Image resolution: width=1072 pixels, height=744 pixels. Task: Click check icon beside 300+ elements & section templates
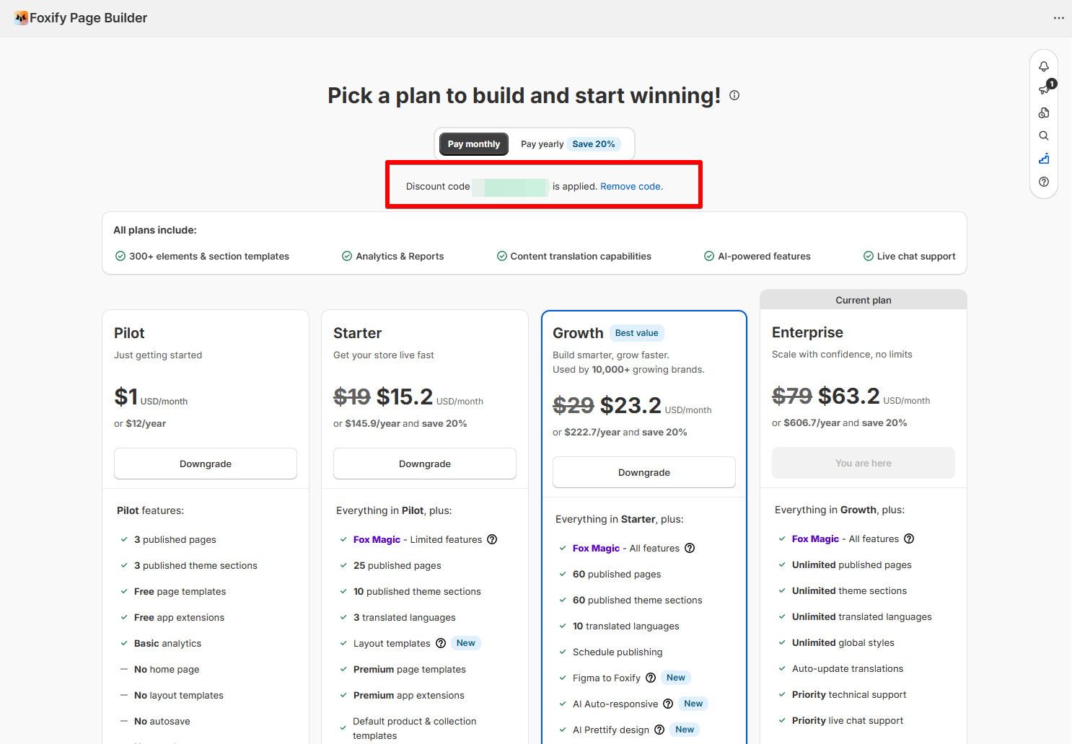pos(120,256)
